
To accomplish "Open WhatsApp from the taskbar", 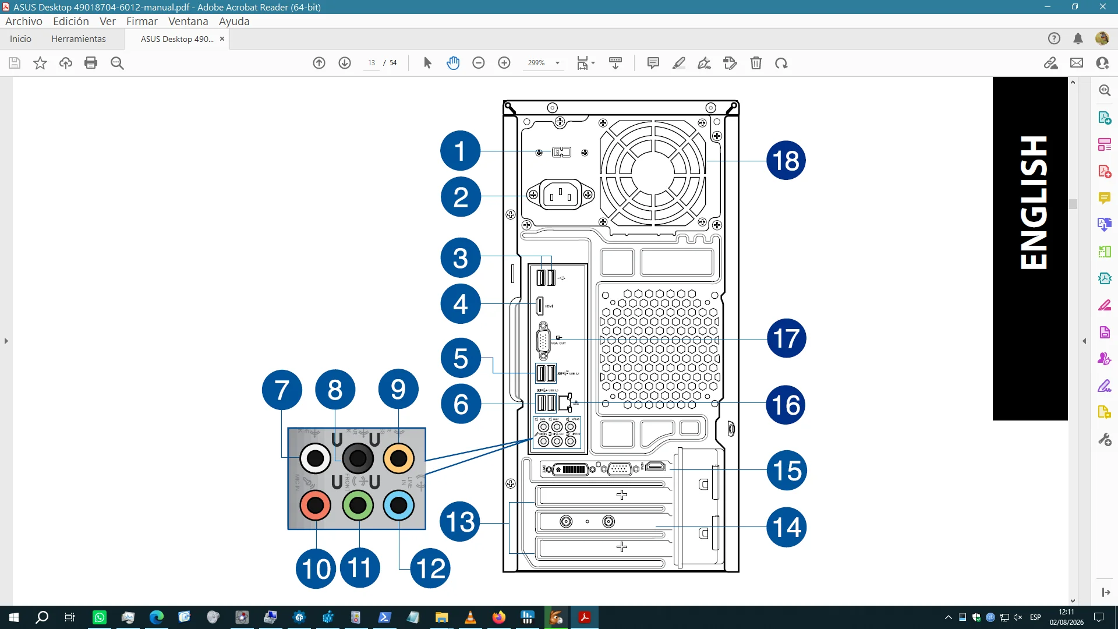I will click(100, 617).
